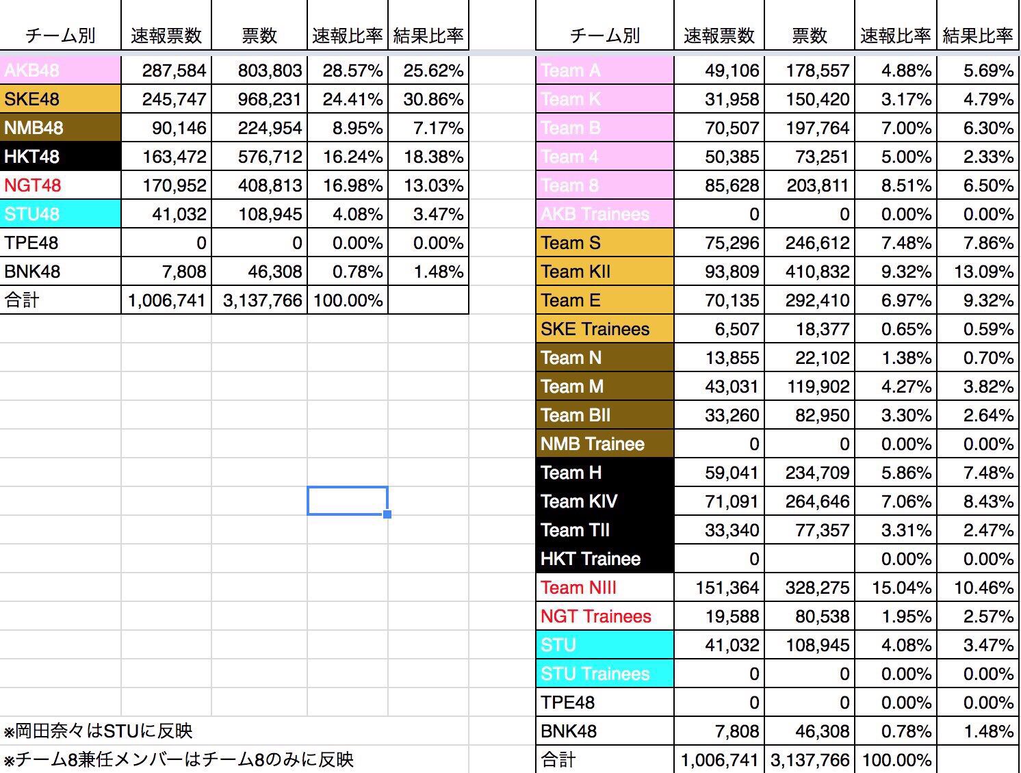This screenshot has height=773, width=1021.
Task: Select the blue-outlined active cell
Action: (348, 500)
